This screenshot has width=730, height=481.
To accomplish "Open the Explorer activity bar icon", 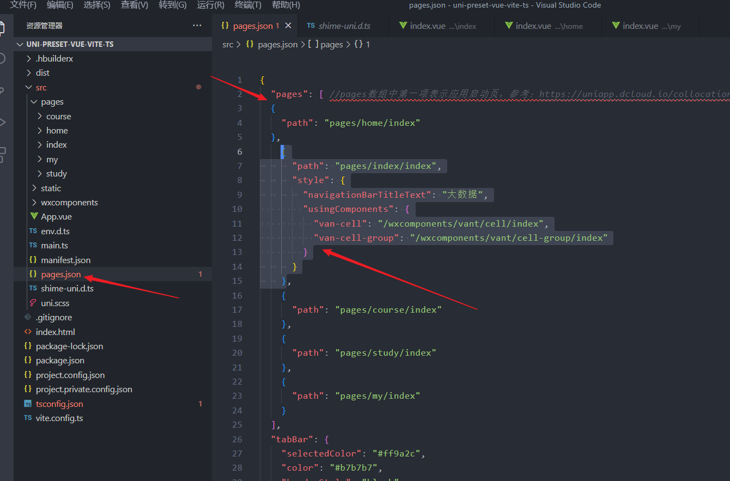I will coord(2,28).
